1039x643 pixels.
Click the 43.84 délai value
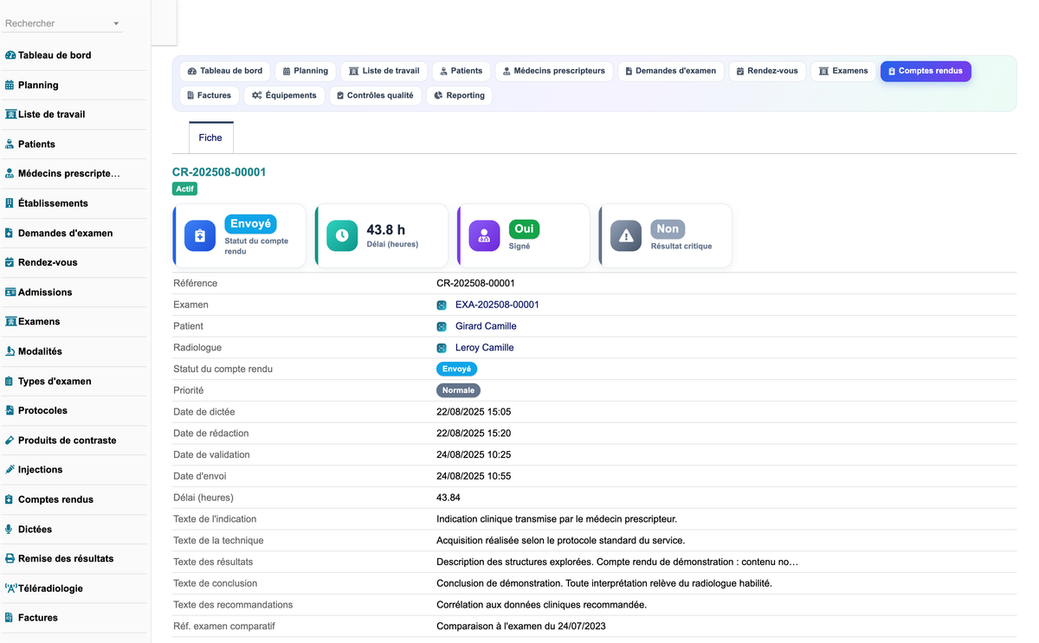(x=449, y=498)
